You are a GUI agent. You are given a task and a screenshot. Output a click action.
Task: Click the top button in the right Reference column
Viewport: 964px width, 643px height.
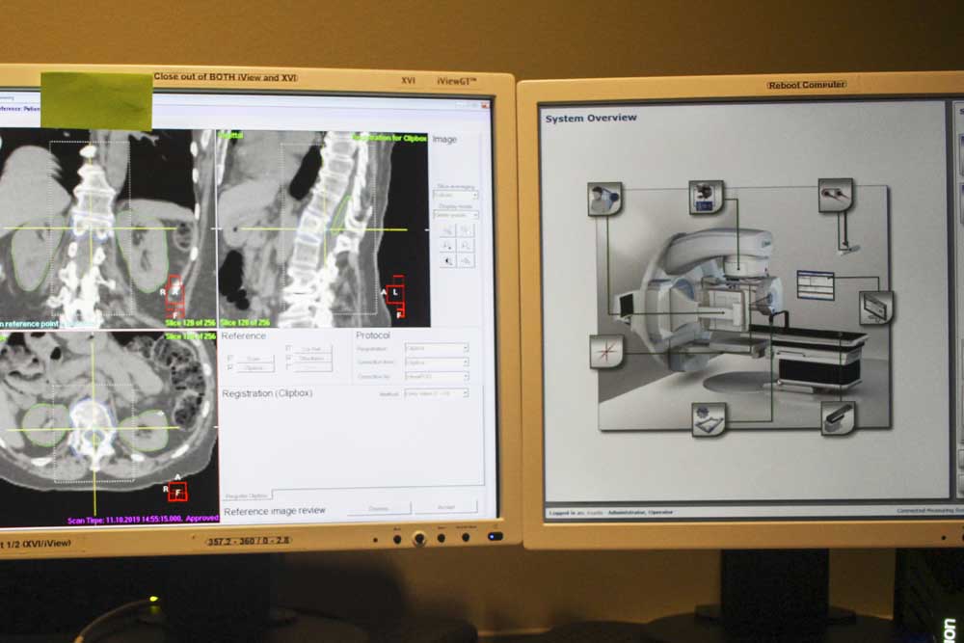coord(312,349)
